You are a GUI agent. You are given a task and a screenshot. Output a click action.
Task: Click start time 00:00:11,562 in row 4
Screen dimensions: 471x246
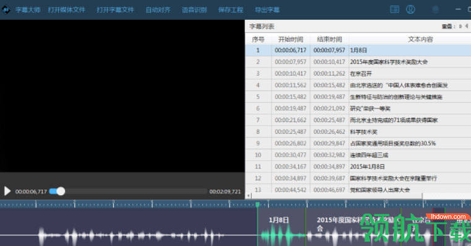(290, 85)
